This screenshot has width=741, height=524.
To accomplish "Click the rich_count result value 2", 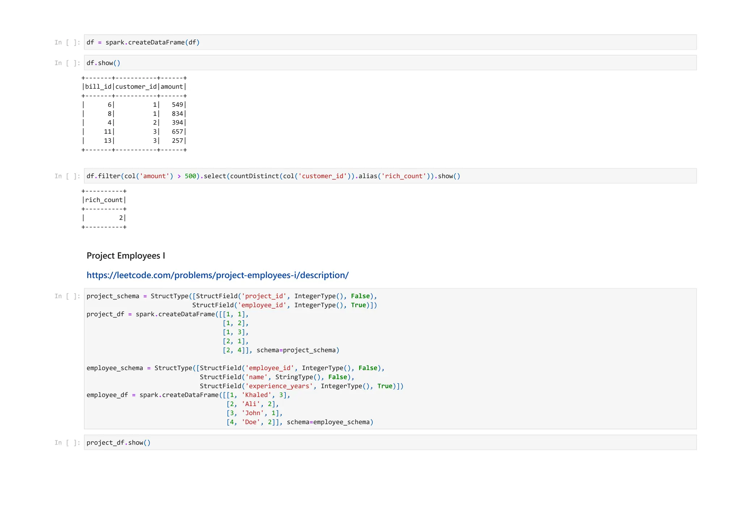I will (121, 218).
